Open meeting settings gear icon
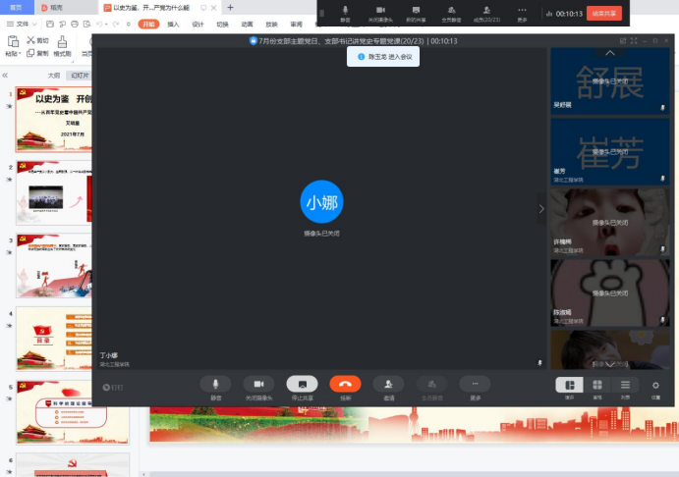 pos(655,386)
